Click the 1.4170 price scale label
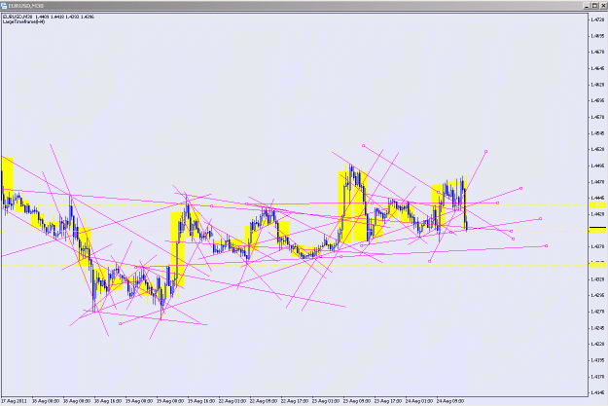This screenshot has height=406, width=608. [597, 377]
